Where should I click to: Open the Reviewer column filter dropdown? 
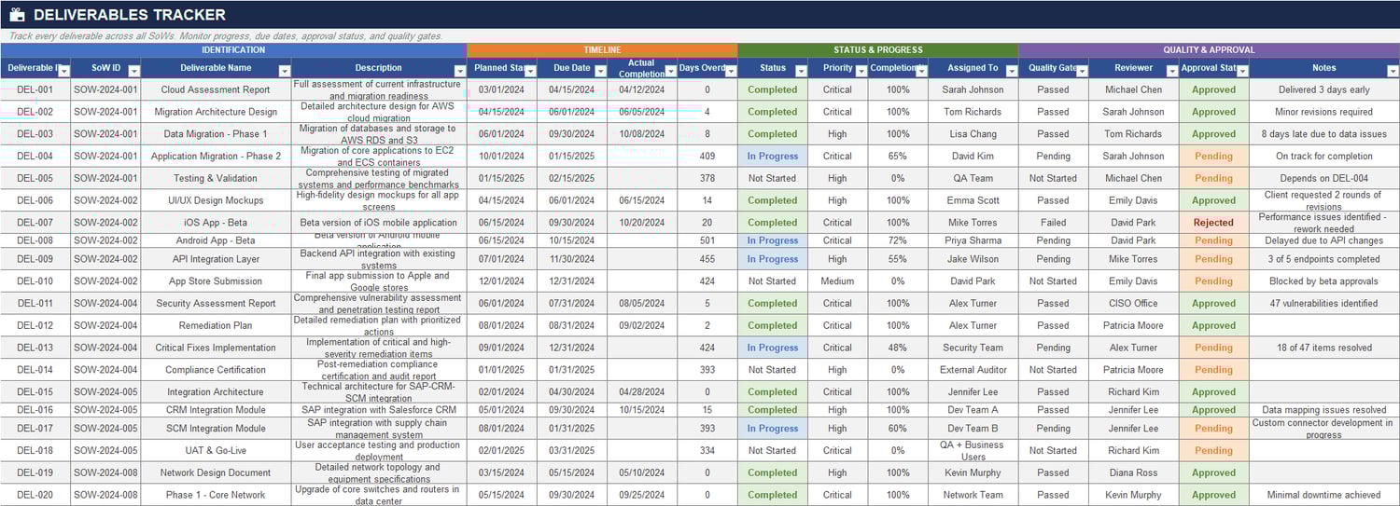coord(1171,71)
